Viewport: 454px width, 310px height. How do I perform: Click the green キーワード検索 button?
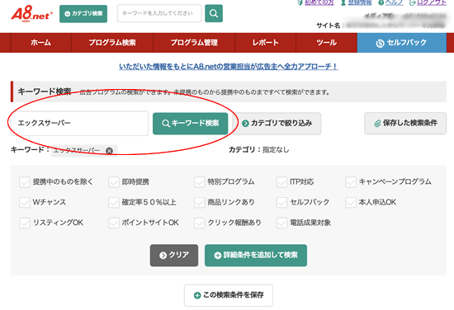[190, 124]
